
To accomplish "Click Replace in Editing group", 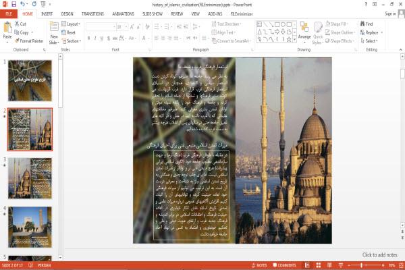I will point(371,32).
